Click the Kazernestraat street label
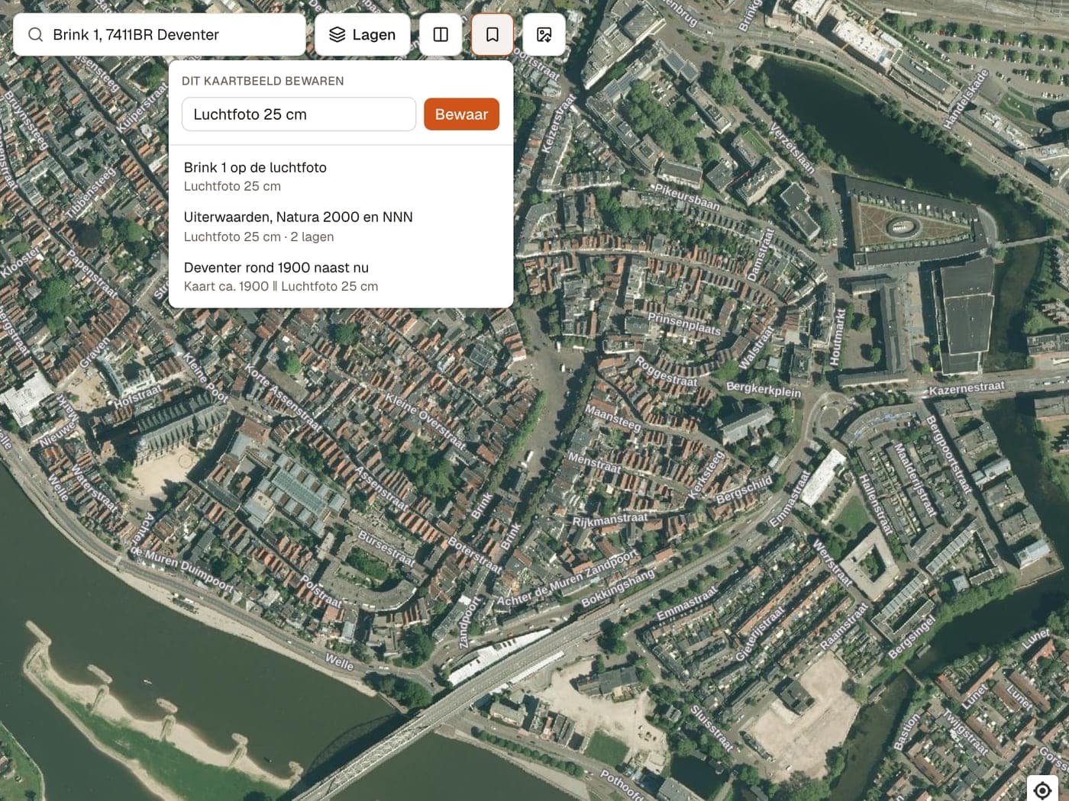This screenshot has height=801, width=1069. (x=967, y=388)
